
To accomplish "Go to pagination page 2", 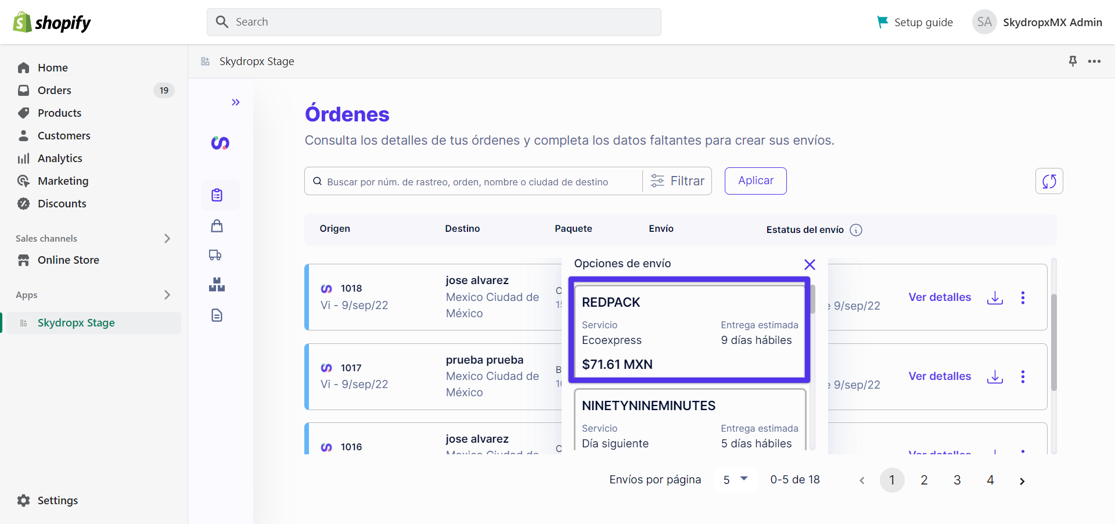I will [924, 480].
